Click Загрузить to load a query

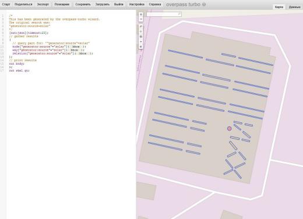click(103, 4)
